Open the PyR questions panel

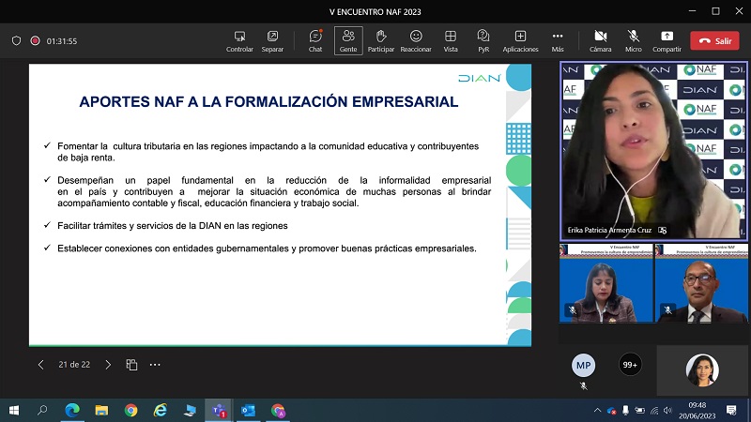click(483, 41)
